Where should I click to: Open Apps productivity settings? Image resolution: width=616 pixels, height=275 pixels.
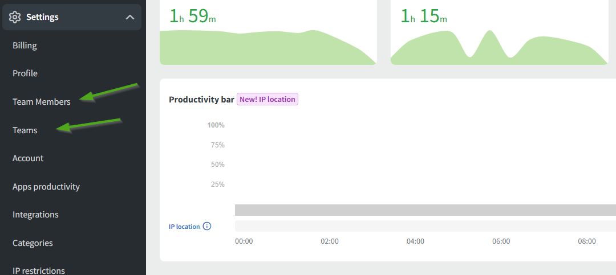(46, 187)
